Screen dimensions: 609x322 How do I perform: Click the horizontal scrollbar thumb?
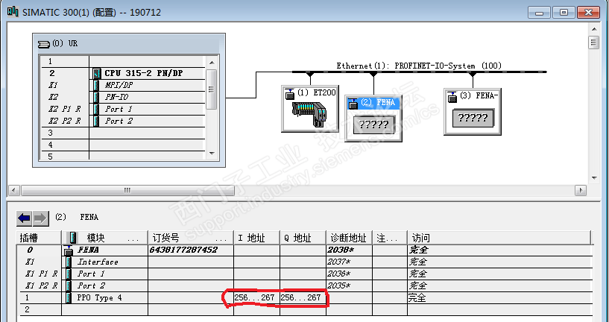pyautogui.click(x=127, y=190)
